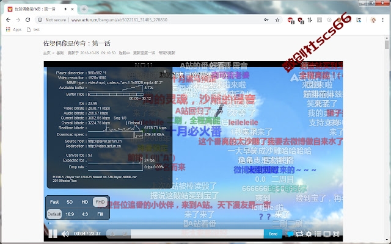Screen dimensions: 391x244
Task: Click the browser forward arrow
Action: click(x=18, y=20)
